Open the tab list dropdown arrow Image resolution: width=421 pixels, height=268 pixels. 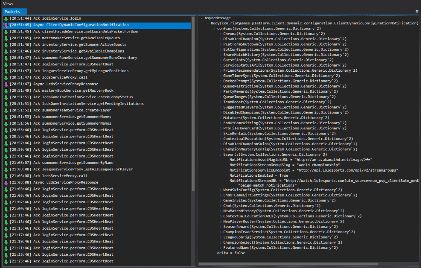click(417, 11)
